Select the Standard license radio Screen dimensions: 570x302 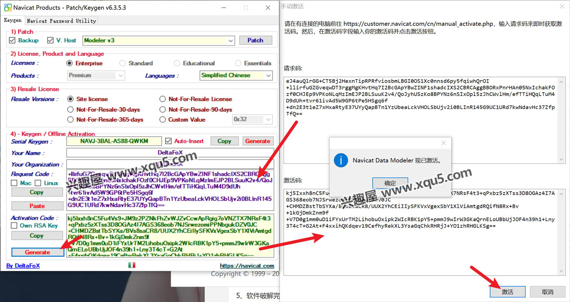(122, 63)
